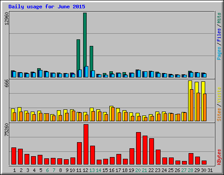Click the orange sites bar for day 16
The image size is (224, 175).
pyautogui.click(x=113, y=114)
